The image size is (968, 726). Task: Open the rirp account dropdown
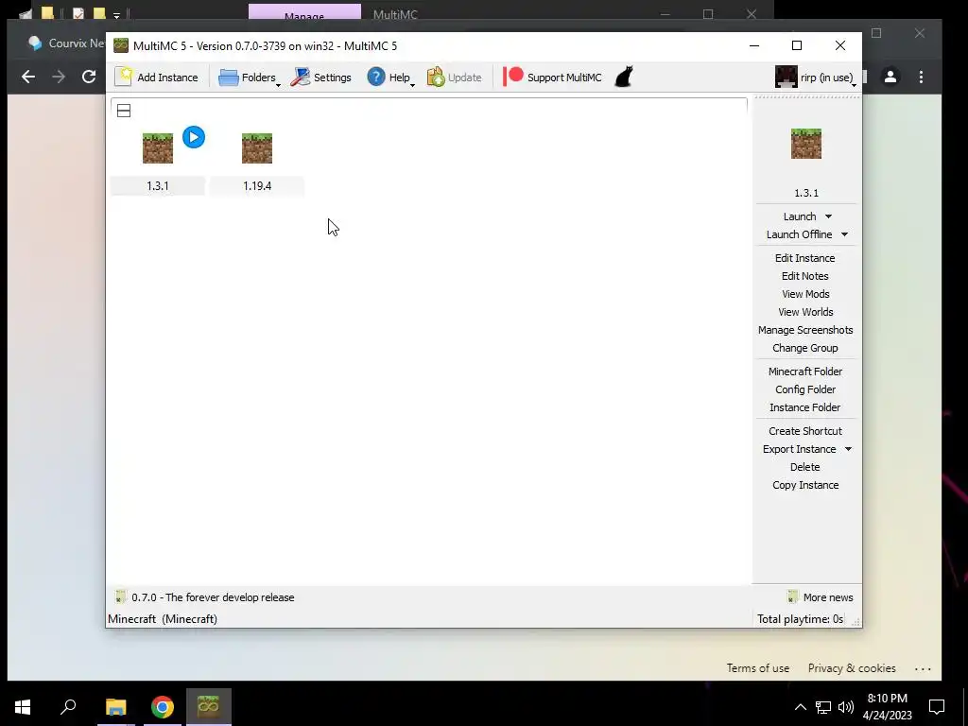coord(816,78)
